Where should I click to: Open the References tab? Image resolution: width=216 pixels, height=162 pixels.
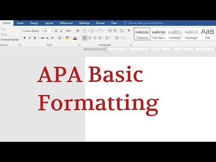[66, 23]
